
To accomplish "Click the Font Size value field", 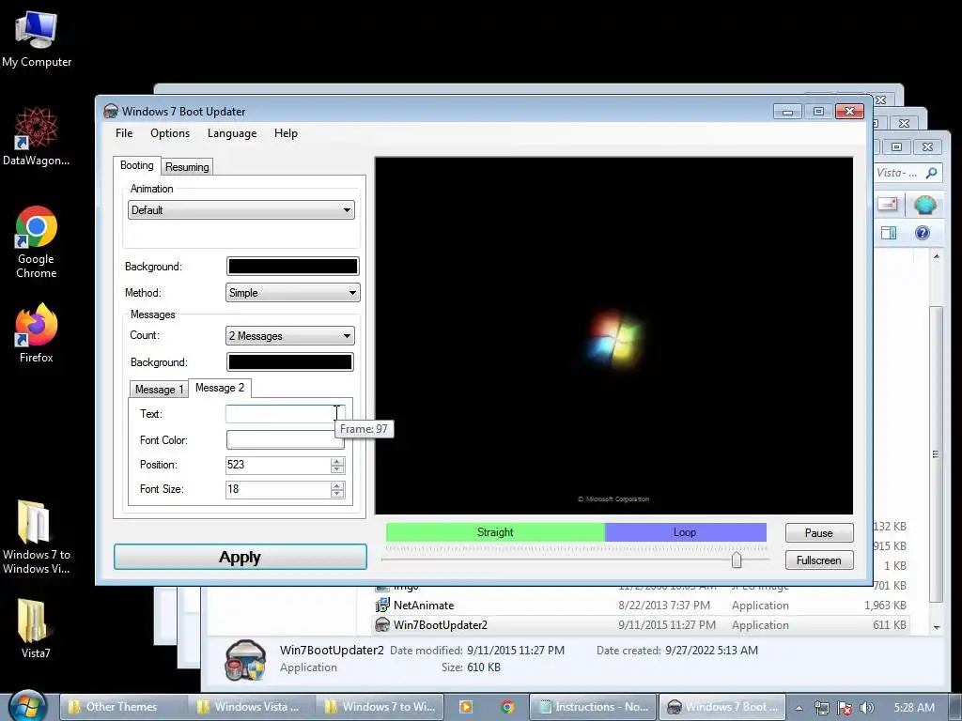I will click(277, 489).
